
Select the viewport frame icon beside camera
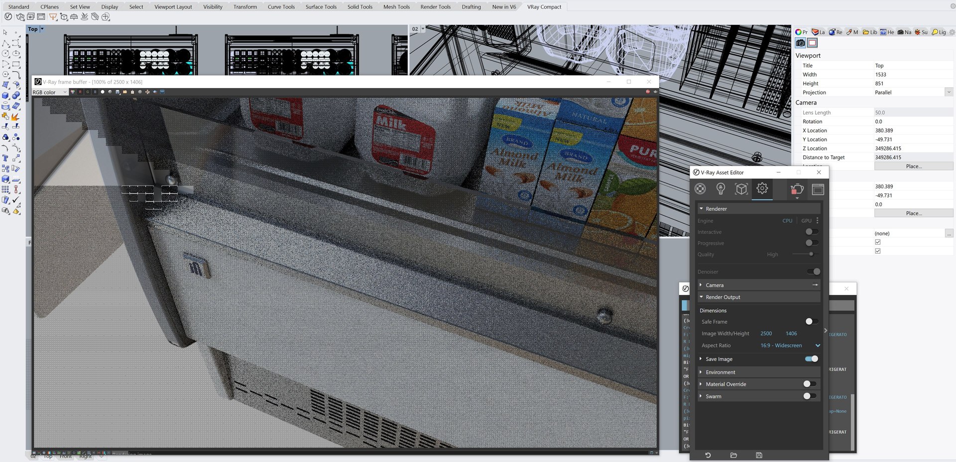(x=812, y=43)
